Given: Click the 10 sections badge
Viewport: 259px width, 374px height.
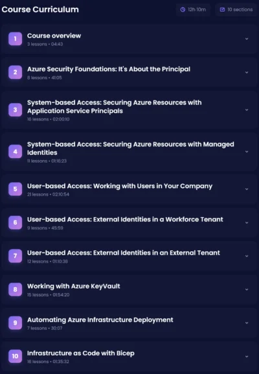Looking at the screenshot, I should click(236, 10).
